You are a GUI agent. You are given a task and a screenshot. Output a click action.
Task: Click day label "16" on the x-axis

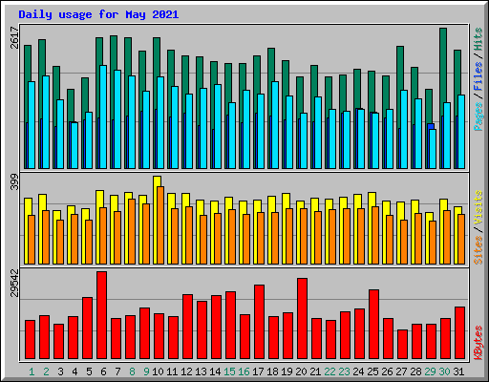pyautogui.click(x=244, y=371)
